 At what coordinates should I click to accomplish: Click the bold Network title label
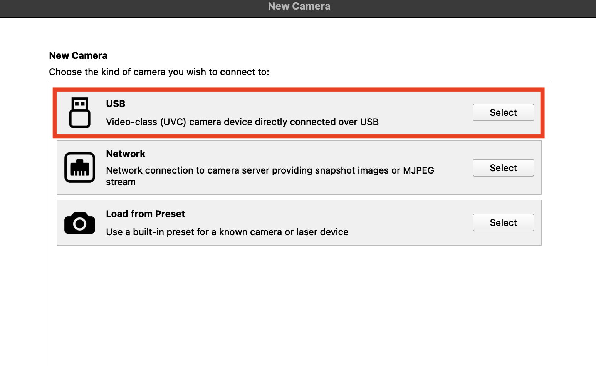point(126,154)
